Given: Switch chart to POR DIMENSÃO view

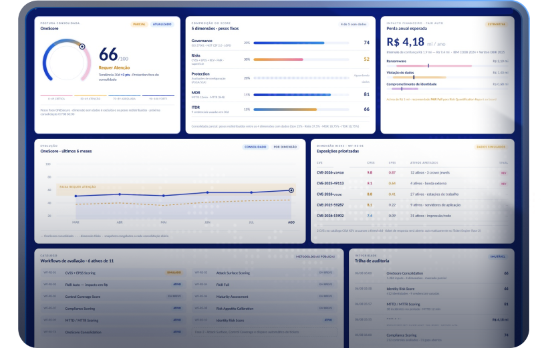Looking at the screenshot, I should click(285, 147).
